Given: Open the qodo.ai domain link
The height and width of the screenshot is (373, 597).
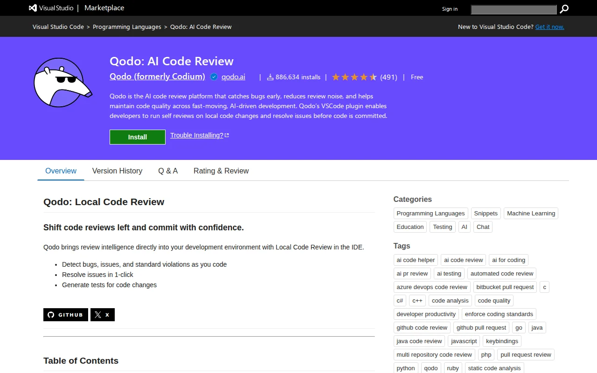Looking at the screenshot, I should (x=233, y=77).
